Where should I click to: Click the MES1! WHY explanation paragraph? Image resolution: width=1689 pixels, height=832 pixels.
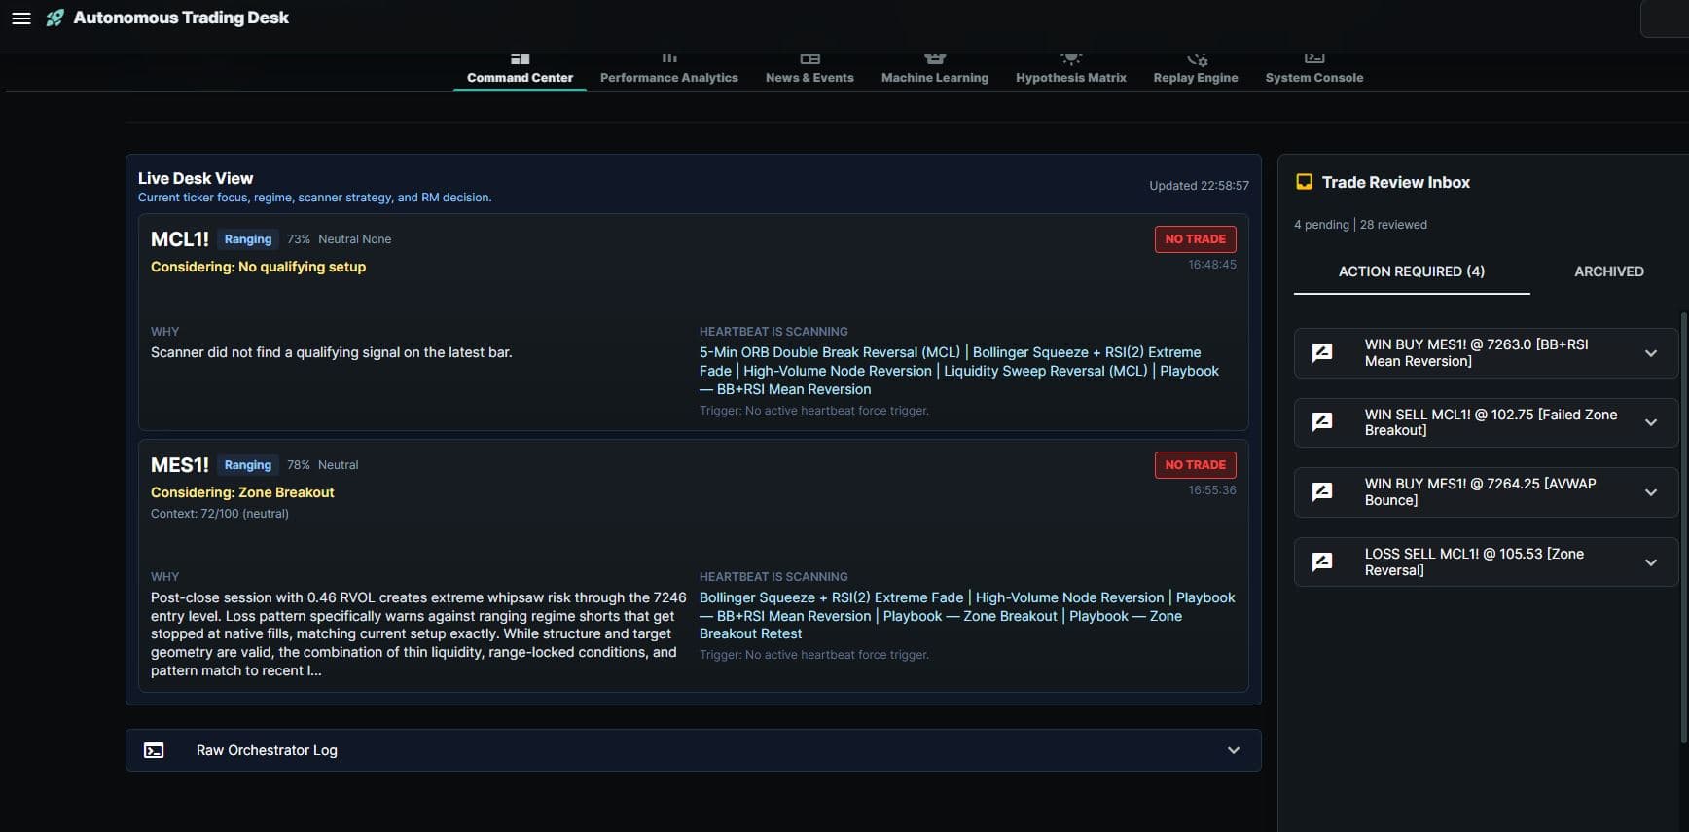pos(418,634)
